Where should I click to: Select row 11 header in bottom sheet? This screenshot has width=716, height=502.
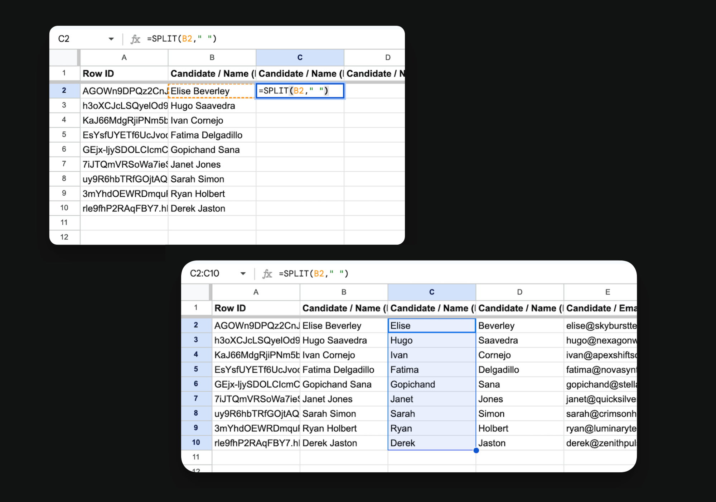coord(196,457)
